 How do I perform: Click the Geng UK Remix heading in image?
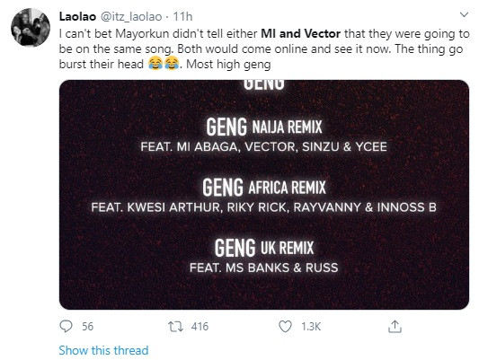pyautogui.click(x=264, y=248)
